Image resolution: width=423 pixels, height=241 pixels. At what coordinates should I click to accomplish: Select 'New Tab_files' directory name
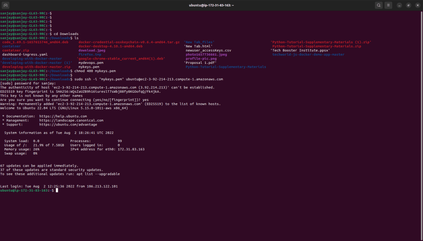click(199, 42)
